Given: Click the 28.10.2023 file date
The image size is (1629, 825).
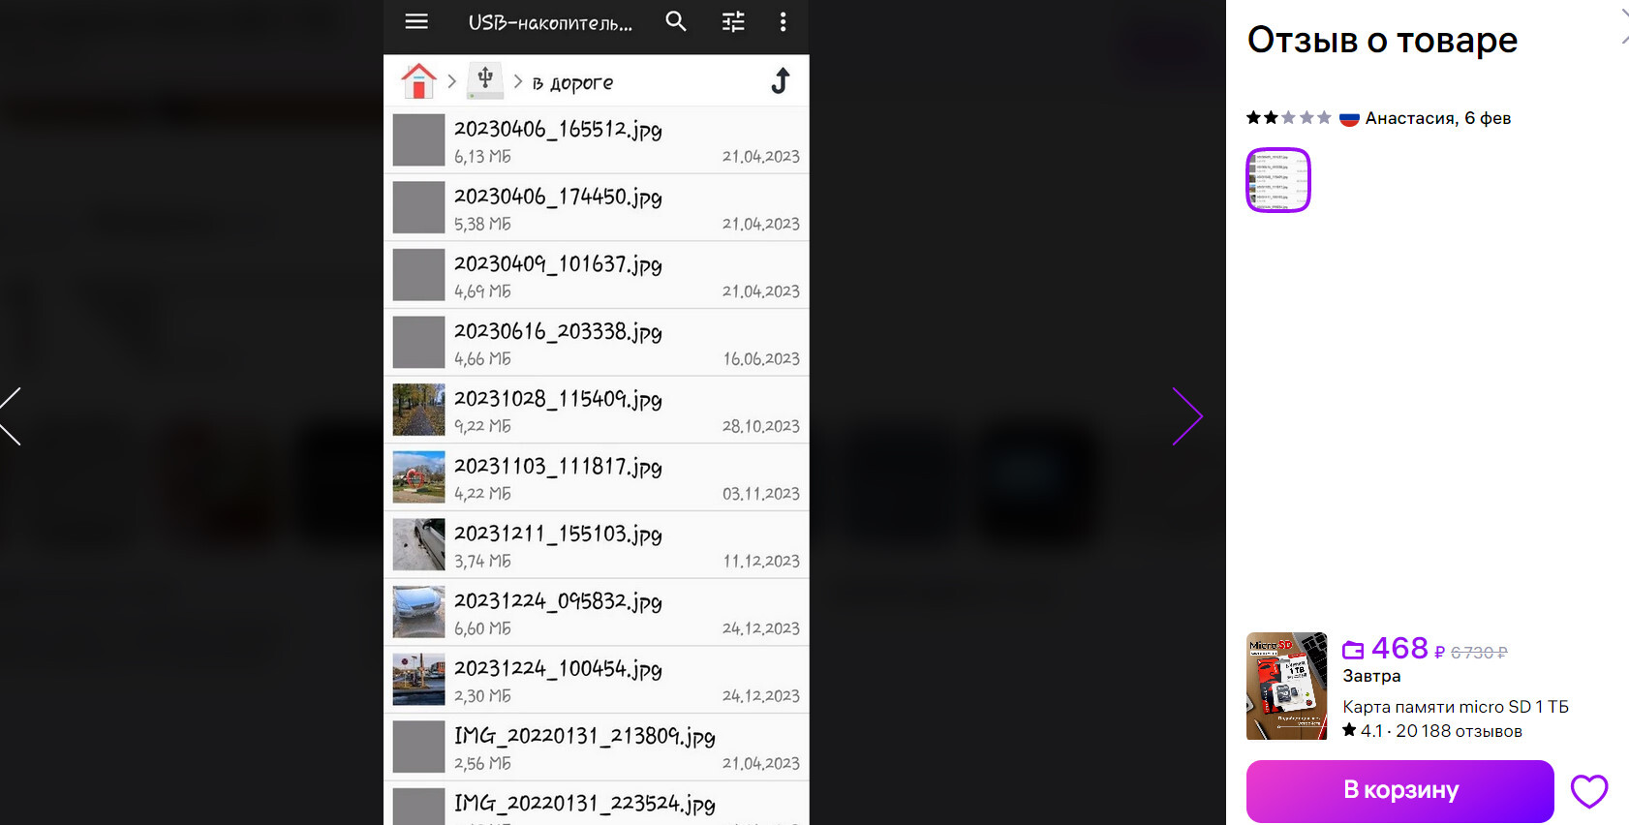Looking at the screenshot, I should click(761, 426).
